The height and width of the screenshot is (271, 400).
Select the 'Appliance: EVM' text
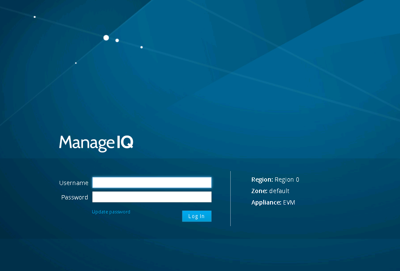pos(273,202)
